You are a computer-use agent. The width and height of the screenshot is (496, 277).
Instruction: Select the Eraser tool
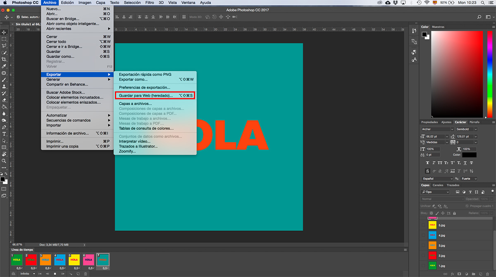(4, 100)
